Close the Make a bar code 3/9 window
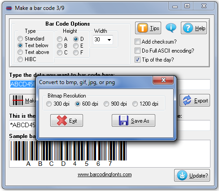Viewport: 219px width, 191px height. (204, 6)
